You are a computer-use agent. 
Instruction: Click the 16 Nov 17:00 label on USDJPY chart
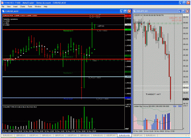[170, 131]
